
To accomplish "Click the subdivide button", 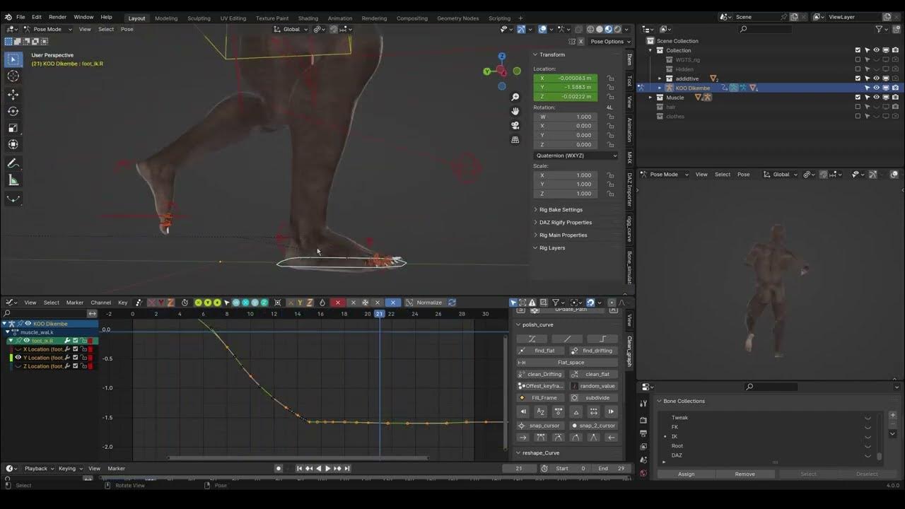I will pos(594,398).
